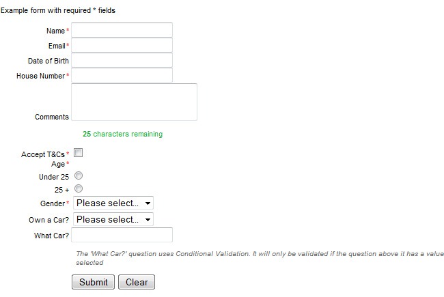The height and width of the screenshot is (297, 444).
Task: Click the What Car? text field
Action: [x=122, y=236]
